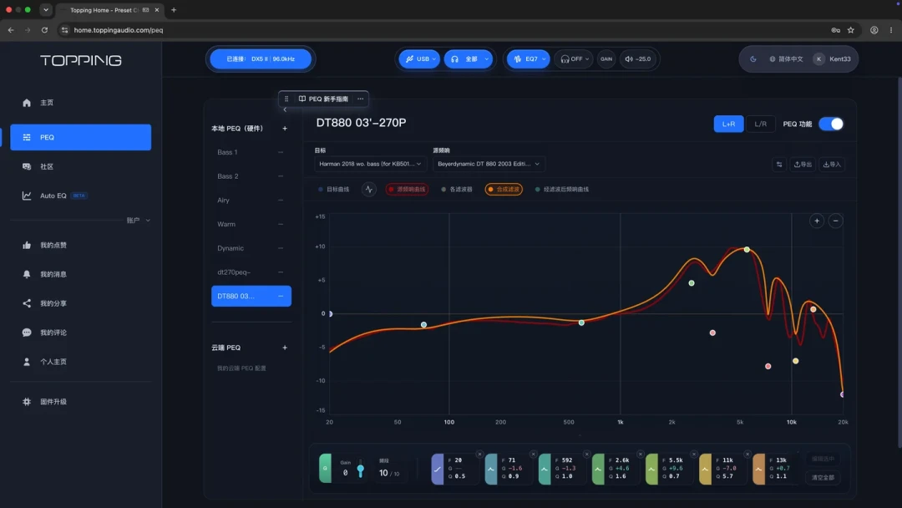Open options menu for DT880 03 preset

click(281, 297)
